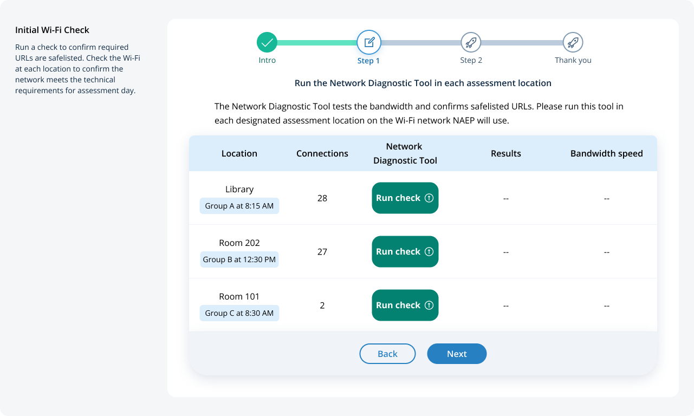Click the Thank you step label

(573, 60)
